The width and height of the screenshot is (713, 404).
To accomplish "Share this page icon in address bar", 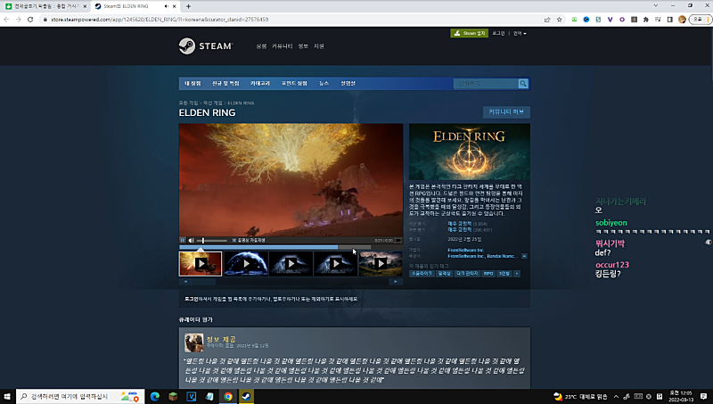I will (x=547, y=20).
